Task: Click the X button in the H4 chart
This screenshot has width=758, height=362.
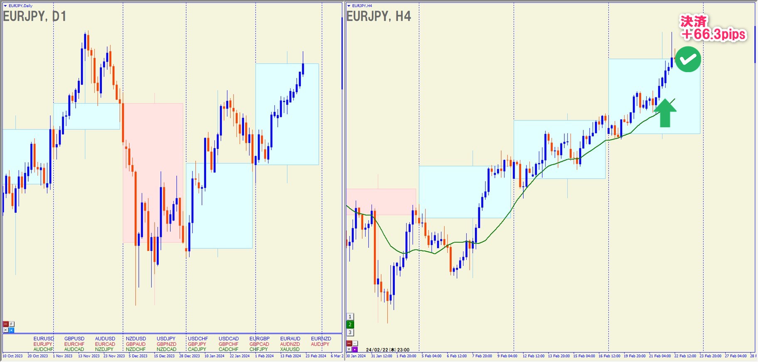Action: [349, 350]
